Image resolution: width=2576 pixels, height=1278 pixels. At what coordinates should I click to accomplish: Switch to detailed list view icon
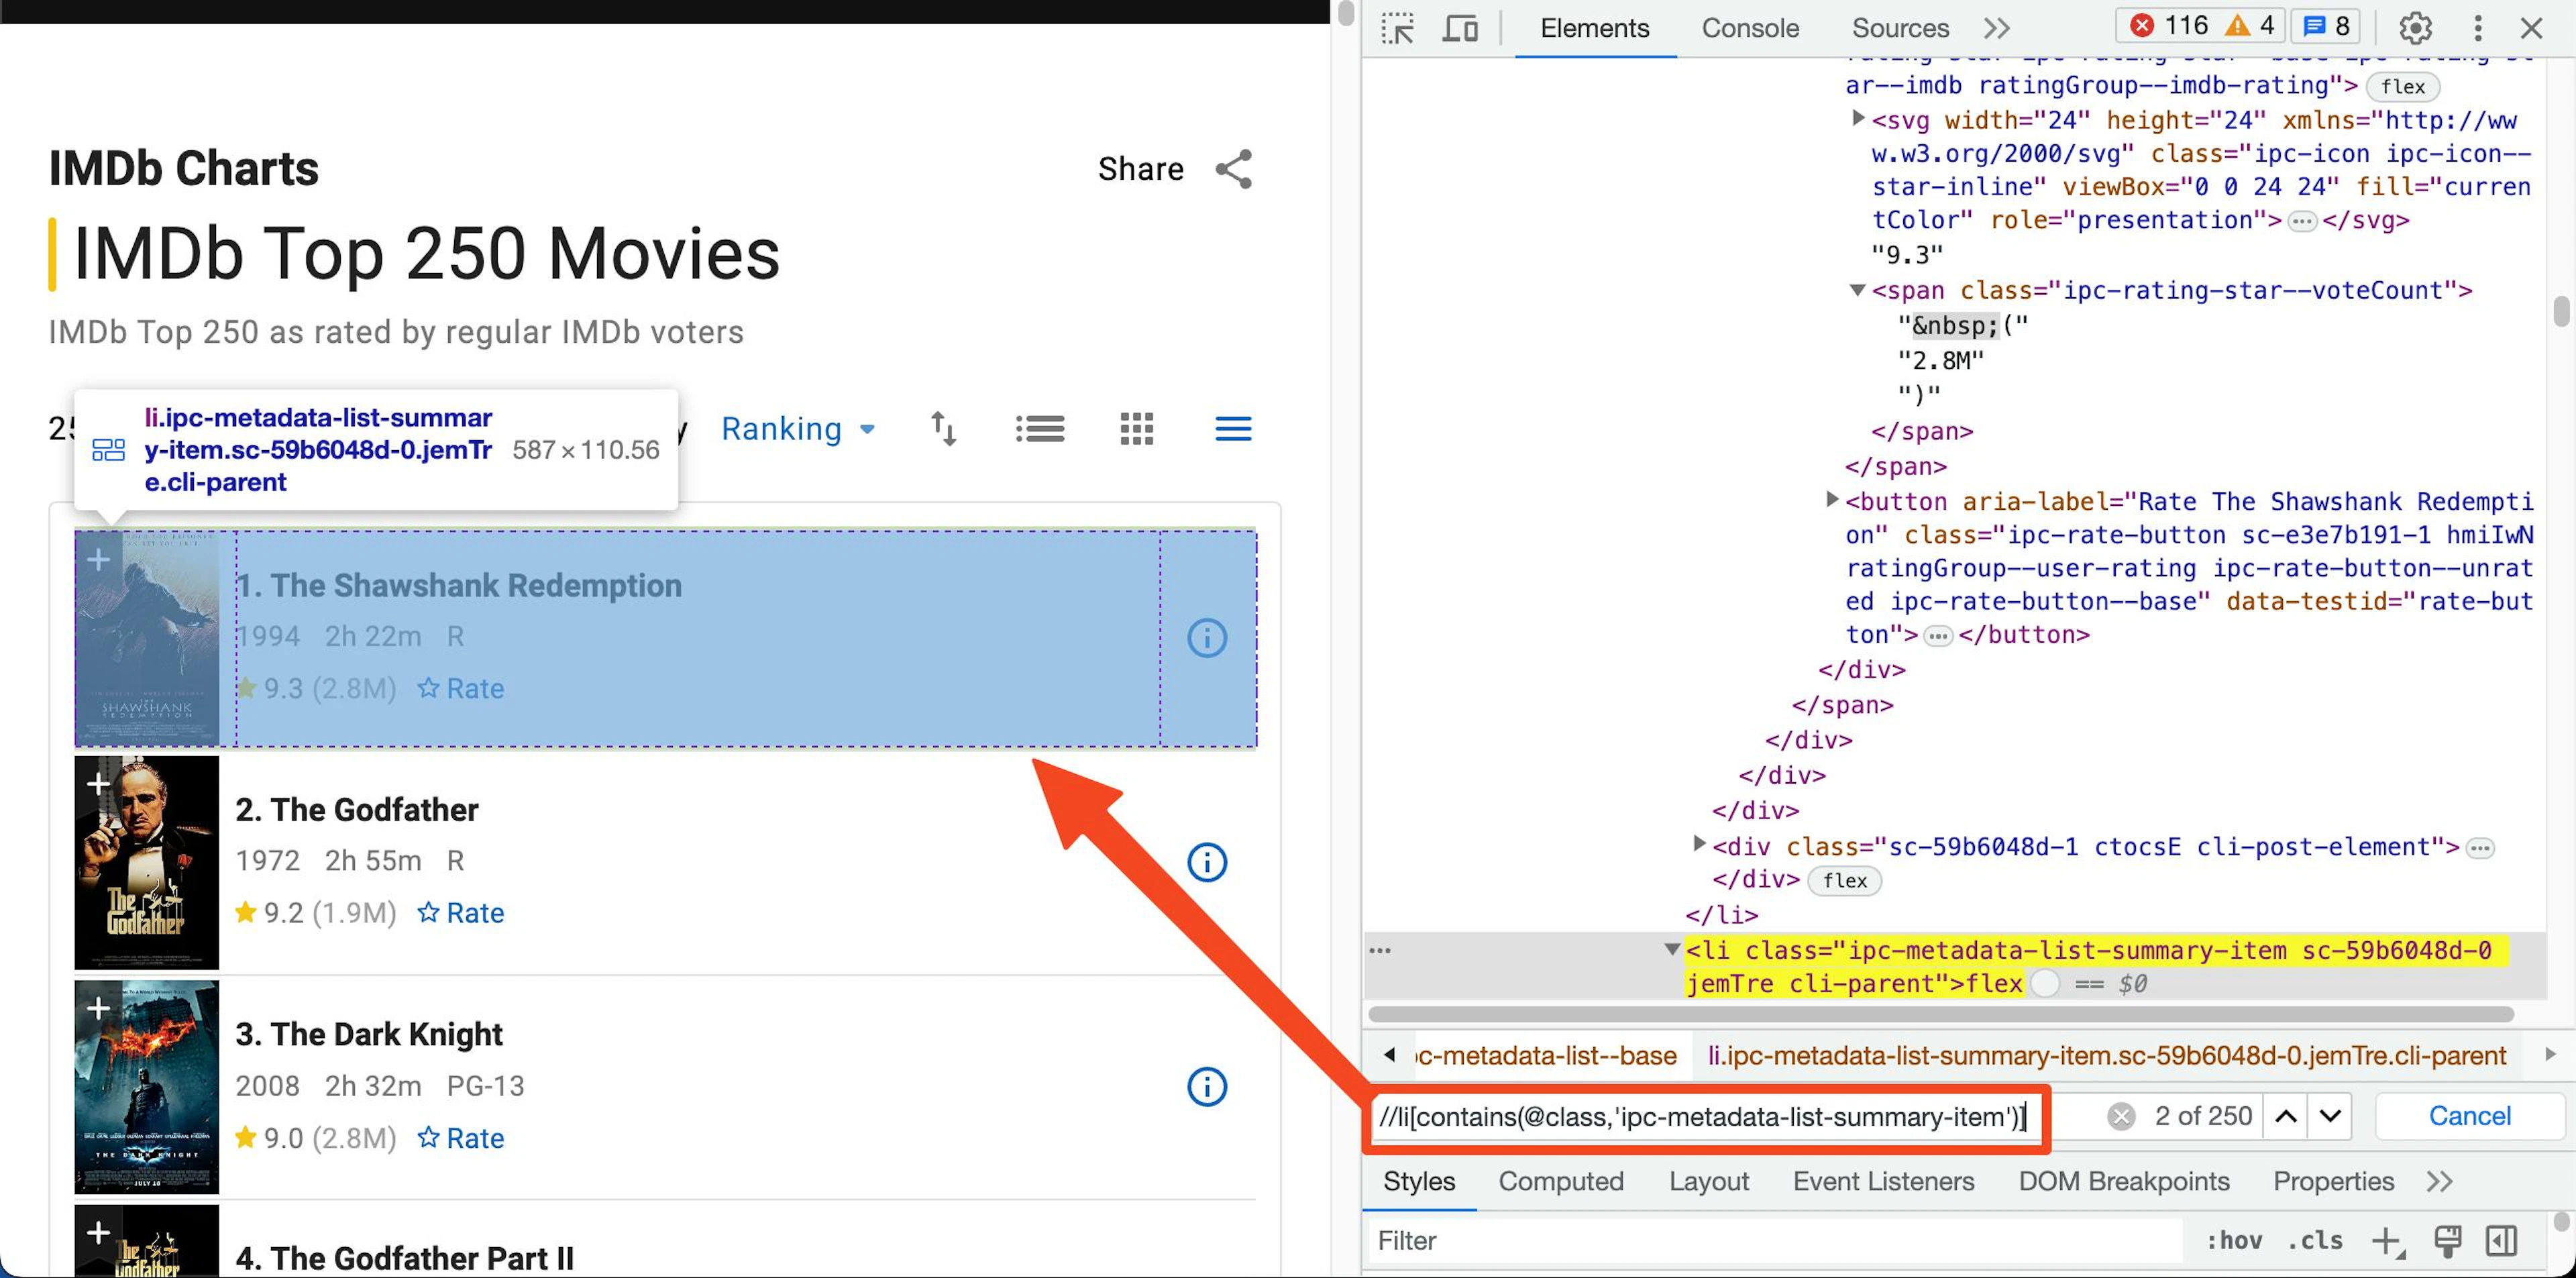[x=1039, y=429]
